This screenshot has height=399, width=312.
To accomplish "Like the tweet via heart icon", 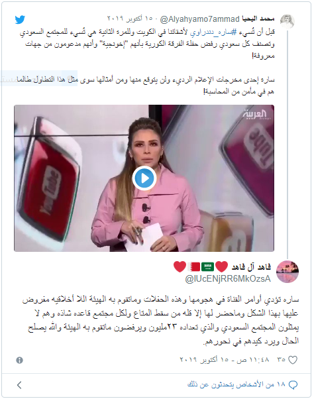I will coord(293,360).
